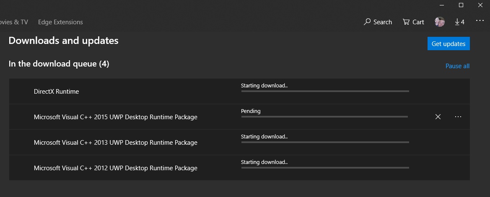Screen dimensions: 490x197
Task: Open the Store's three-dot menu in the top bar
Action: tap(480, 20)
